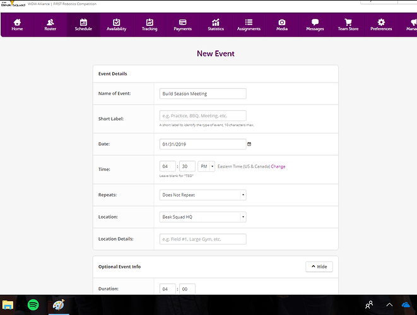Open the AM/PM dropdown
This screenshot has height=315, width=417.
click(206, 166)
